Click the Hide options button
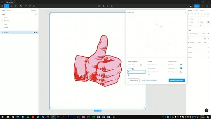This screenshot has height=119, width=211. [134, 80]
